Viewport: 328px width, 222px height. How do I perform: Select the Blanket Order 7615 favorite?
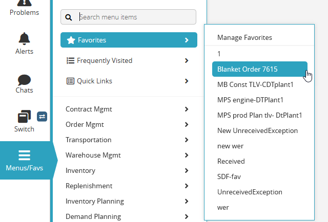coord(248,69)
